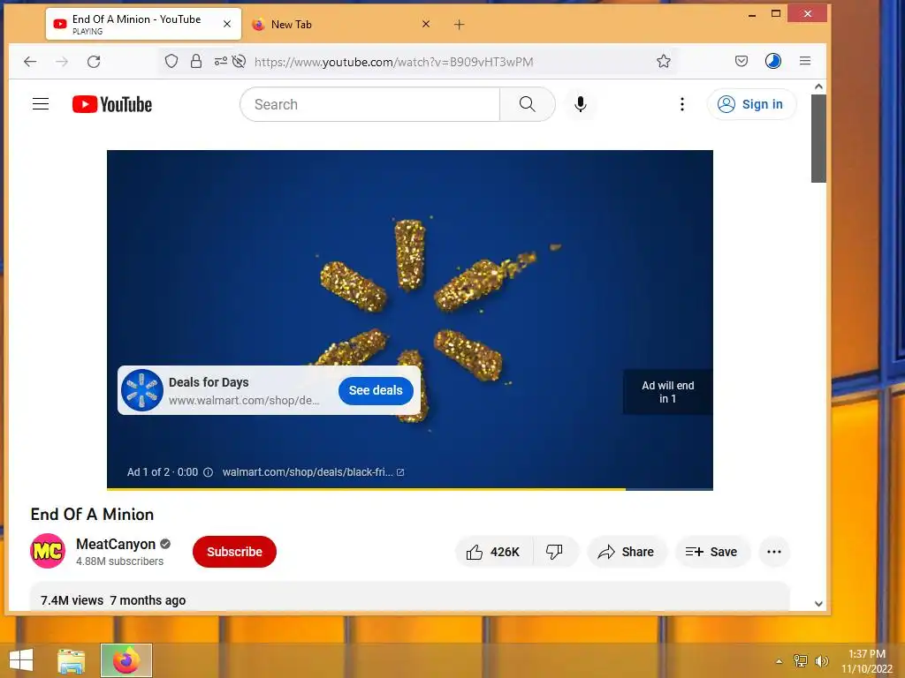Open a new browser tab with plus

point(459,24)
